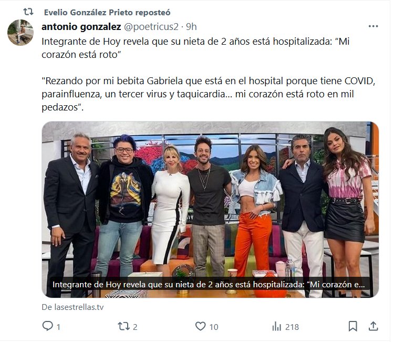Click the like count number 10
Screen dimensions: 394x342
pos(214,327)
